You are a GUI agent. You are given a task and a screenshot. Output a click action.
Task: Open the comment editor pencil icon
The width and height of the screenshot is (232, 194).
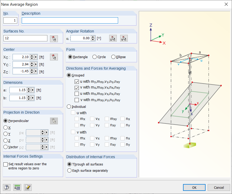[28, 187]
